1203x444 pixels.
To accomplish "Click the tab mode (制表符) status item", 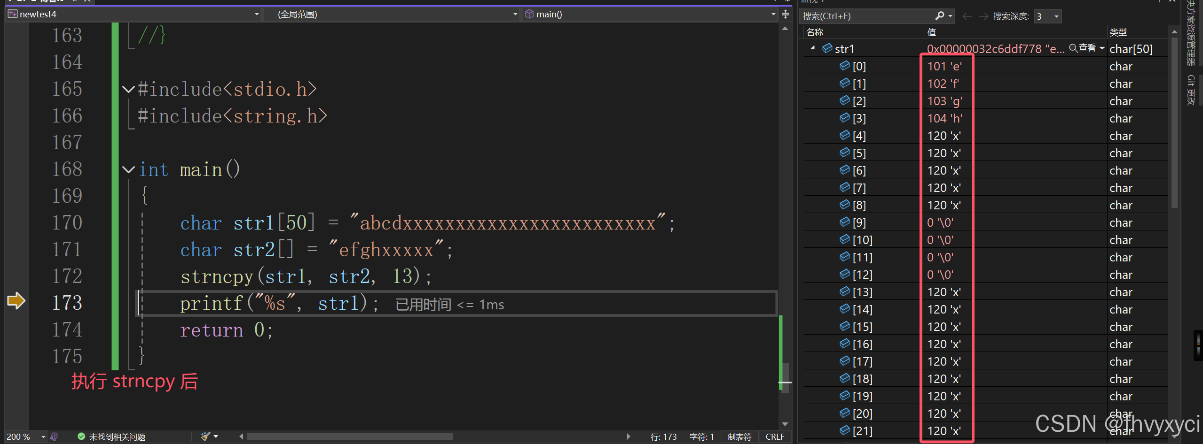I will (739, 437).
